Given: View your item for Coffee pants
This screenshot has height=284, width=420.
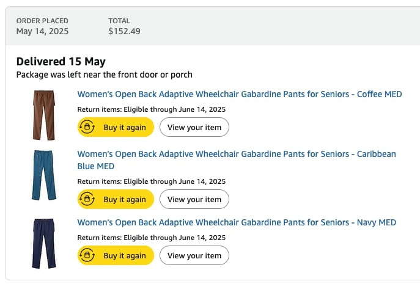Looking at the screenshot, I should [194, 127].
